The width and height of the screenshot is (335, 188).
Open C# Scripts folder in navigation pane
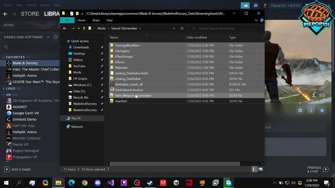click(x=80, y=79)
